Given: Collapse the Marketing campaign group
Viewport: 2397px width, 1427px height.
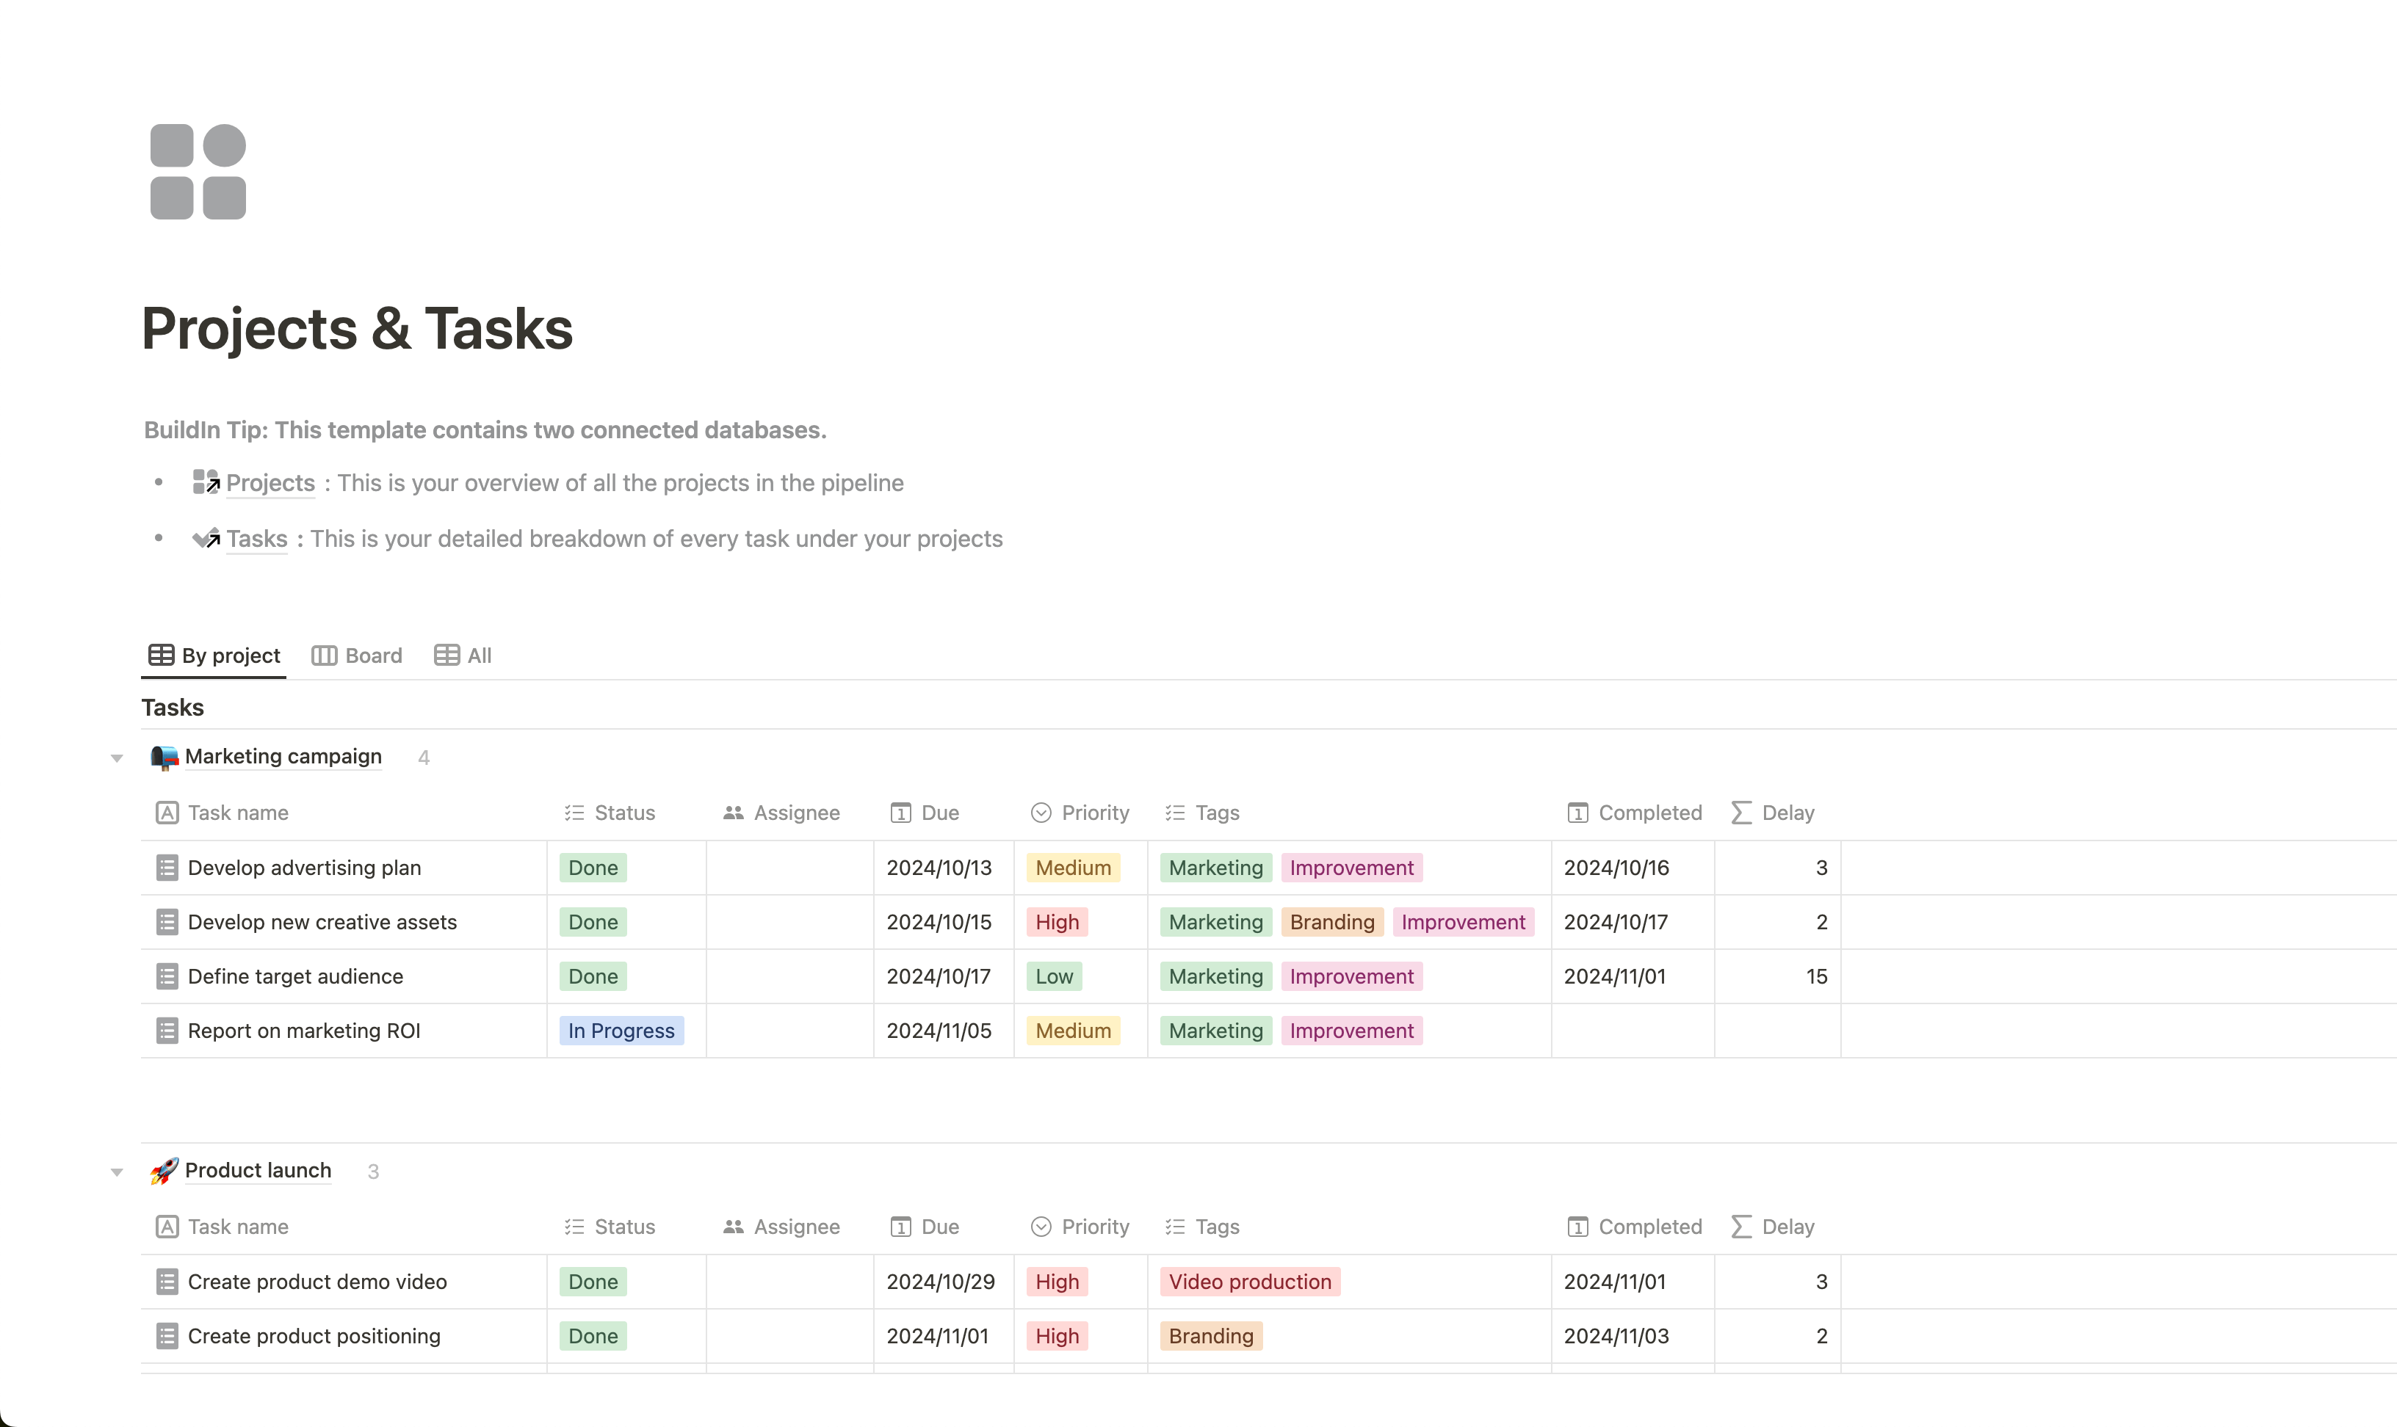Looking at the screenshot, I should coord(117,758).
